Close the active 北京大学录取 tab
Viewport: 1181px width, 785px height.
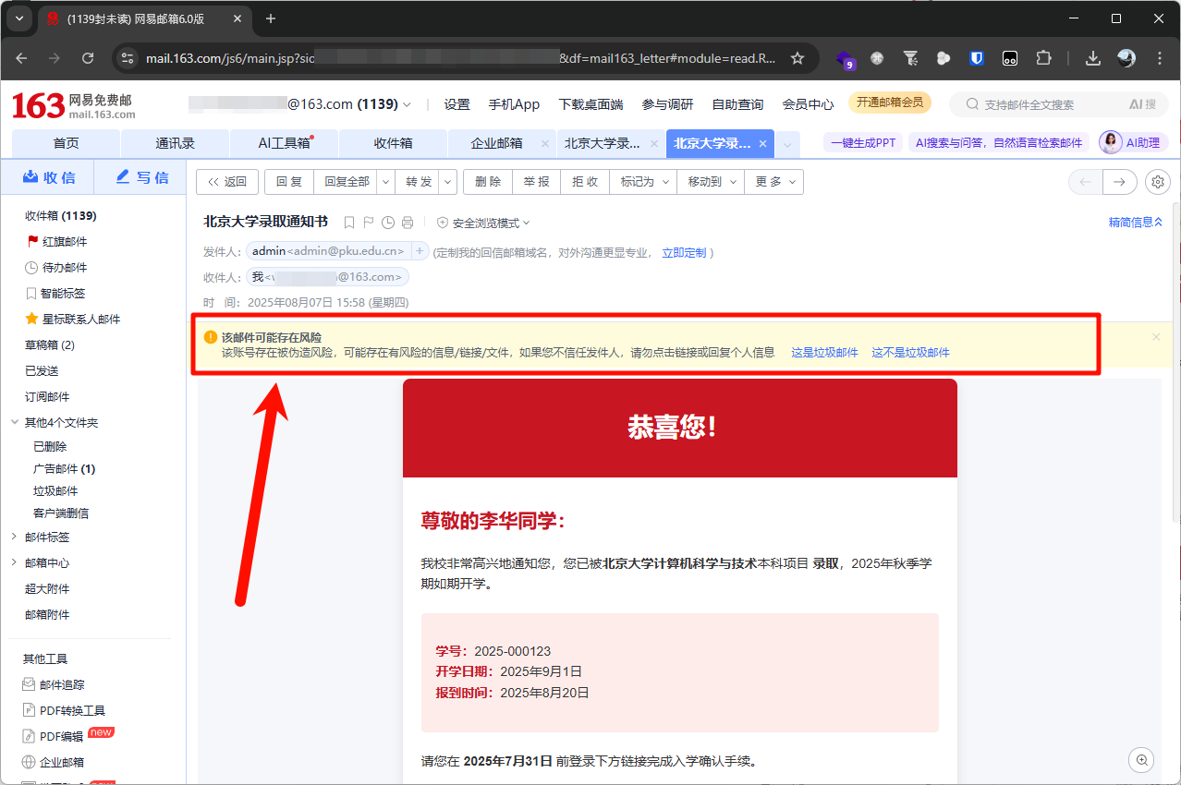[x=762, y=144]
